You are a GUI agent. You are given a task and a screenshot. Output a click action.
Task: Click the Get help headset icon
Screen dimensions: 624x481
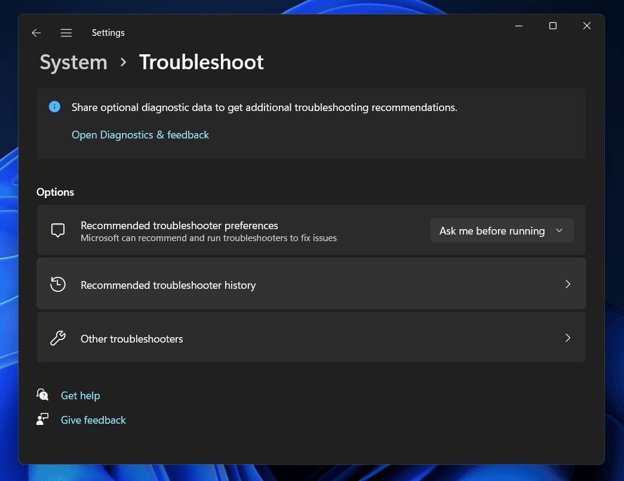[42, 395]
